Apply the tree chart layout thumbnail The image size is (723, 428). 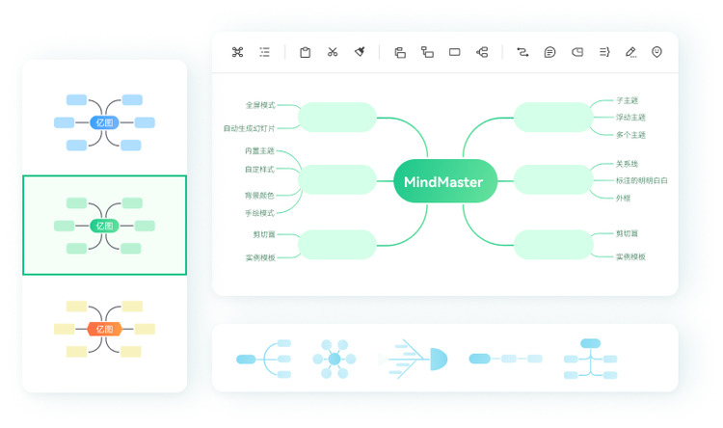tap(591, 359)
